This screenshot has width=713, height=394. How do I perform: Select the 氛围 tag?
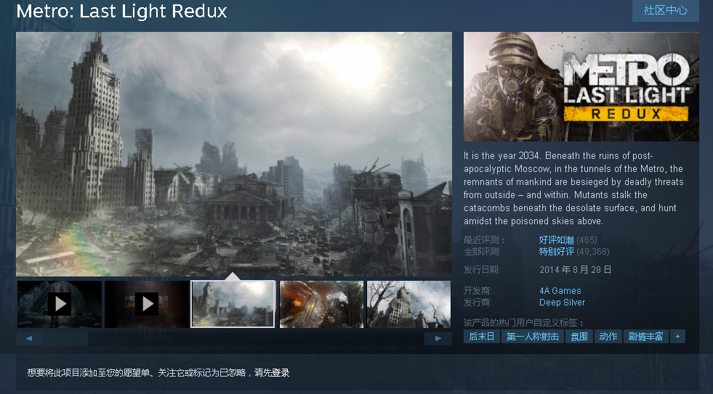click(579, 337)
